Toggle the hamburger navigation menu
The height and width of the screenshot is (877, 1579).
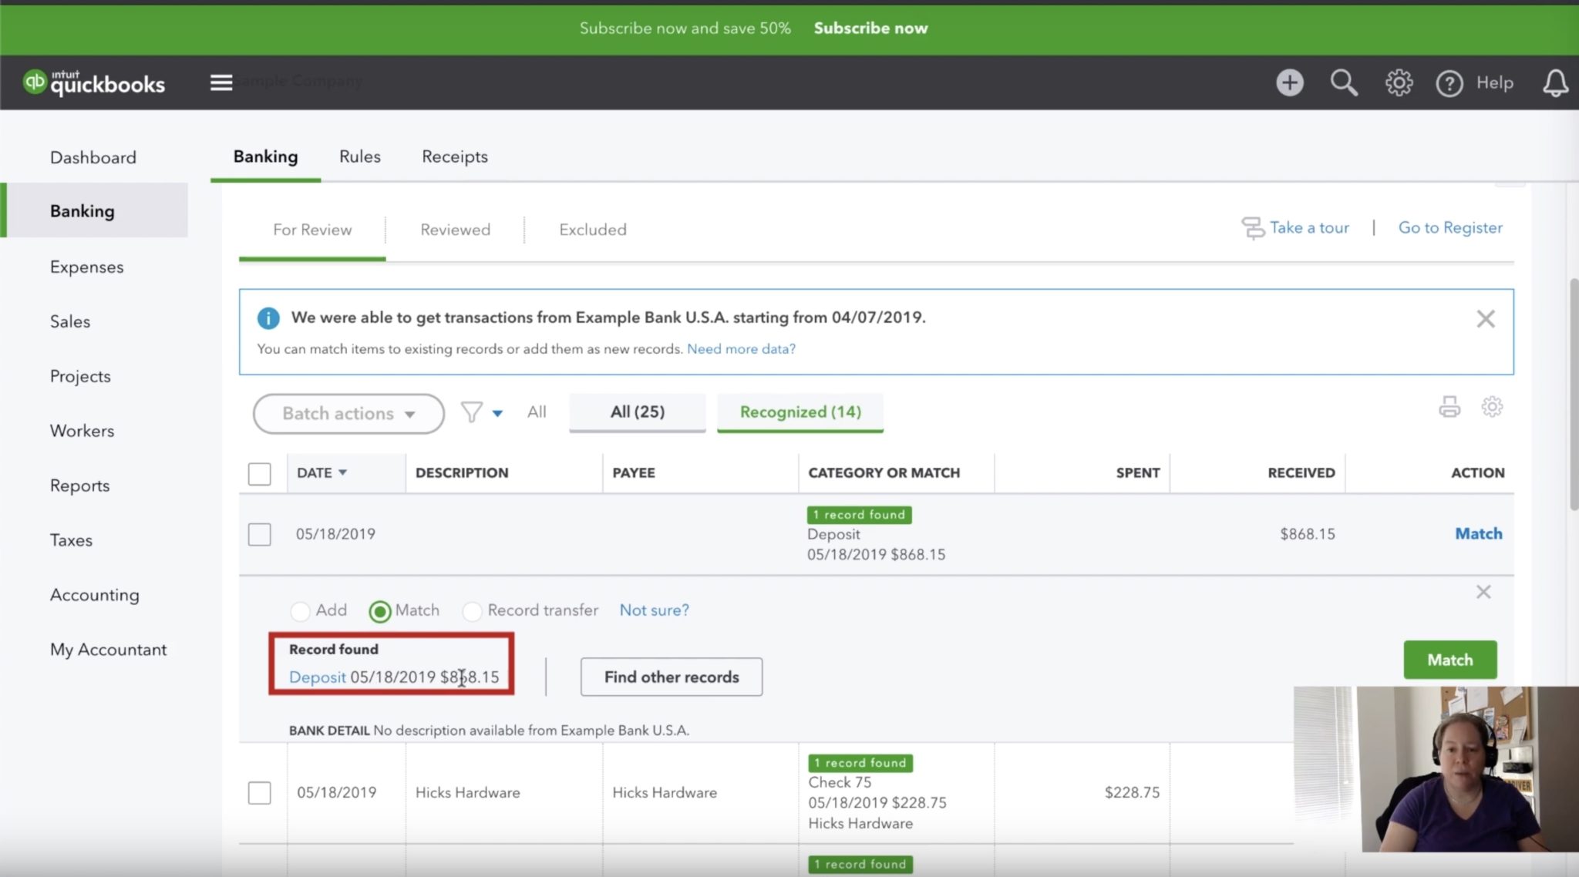221,82
